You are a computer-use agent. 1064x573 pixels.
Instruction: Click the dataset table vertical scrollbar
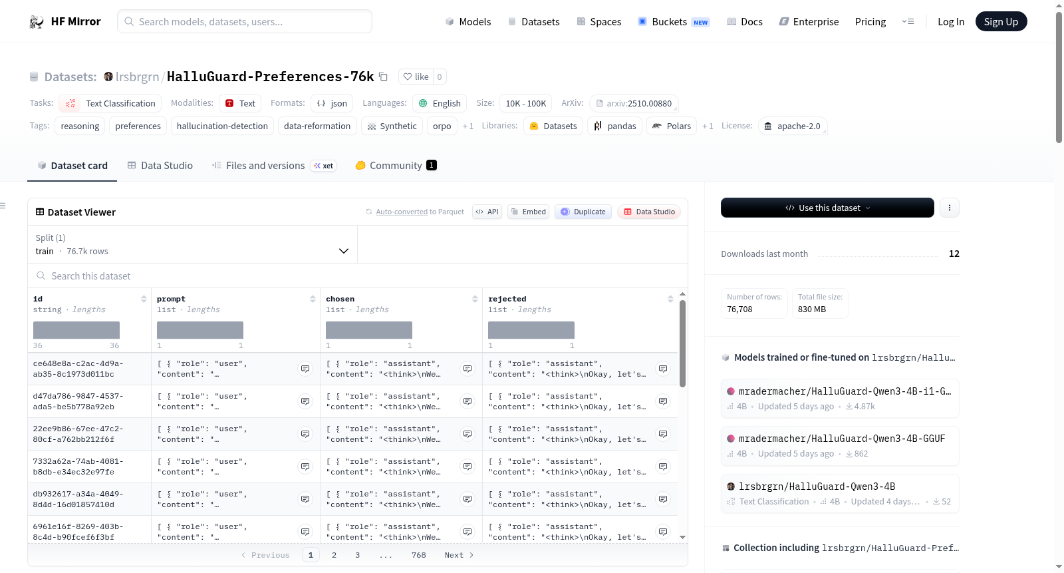[682, 343]
